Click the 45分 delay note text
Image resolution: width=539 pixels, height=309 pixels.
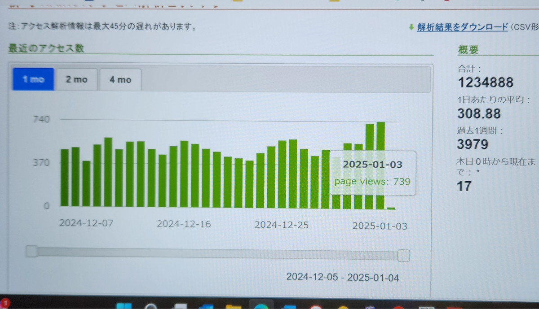coord(102,26)
